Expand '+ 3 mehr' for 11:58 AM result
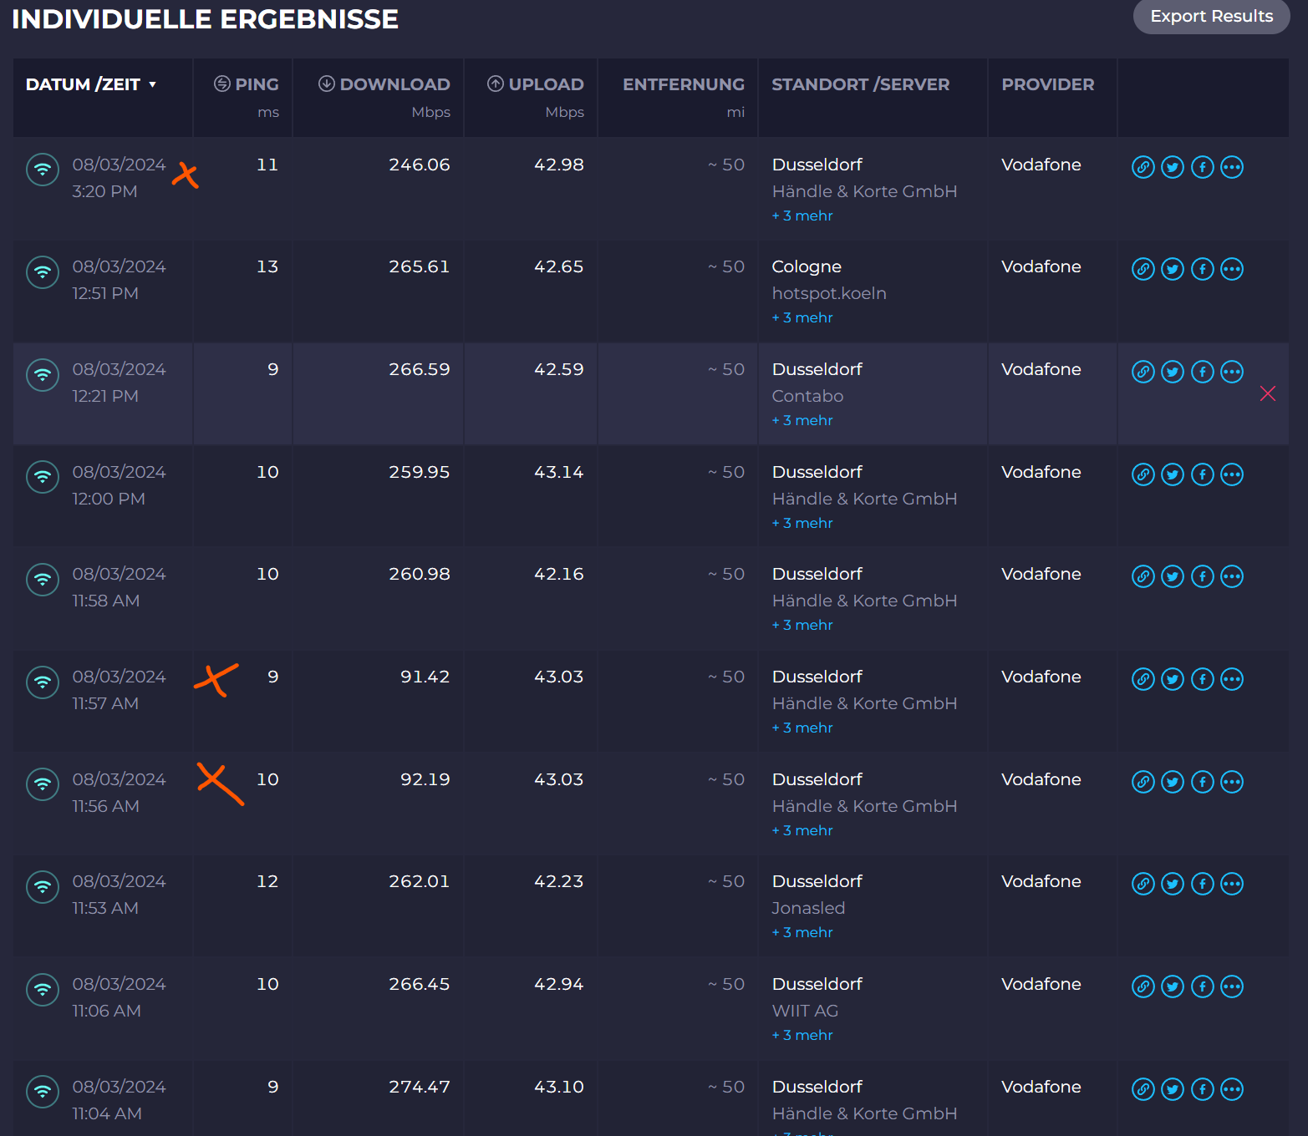The width and height of the screenshot is (1308, 1136). [802, 625]
